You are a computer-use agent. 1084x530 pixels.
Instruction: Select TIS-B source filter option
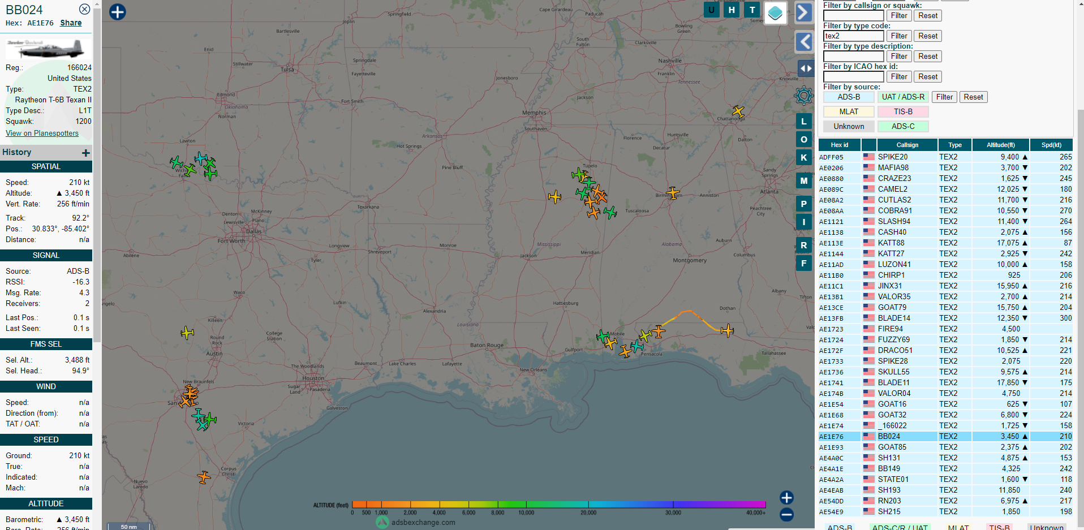click(x=903, y=112)
